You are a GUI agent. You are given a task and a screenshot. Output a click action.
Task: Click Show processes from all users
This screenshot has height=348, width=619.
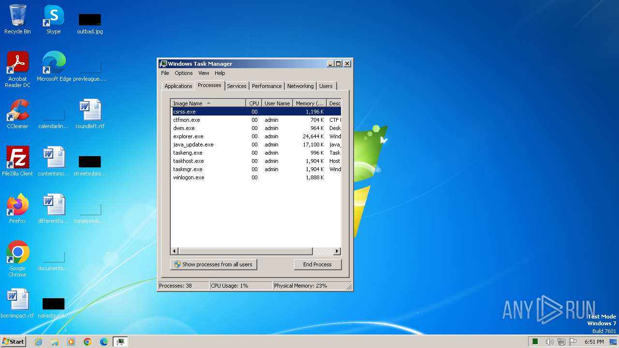click(213, 264)
